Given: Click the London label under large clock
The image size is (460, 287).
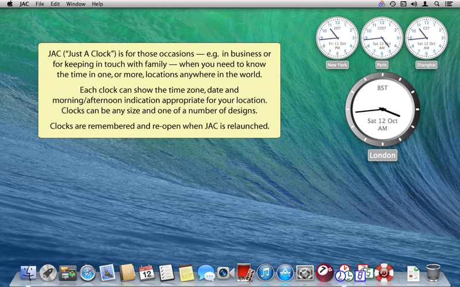Looking at the screenshot, I should click(382, 156).
